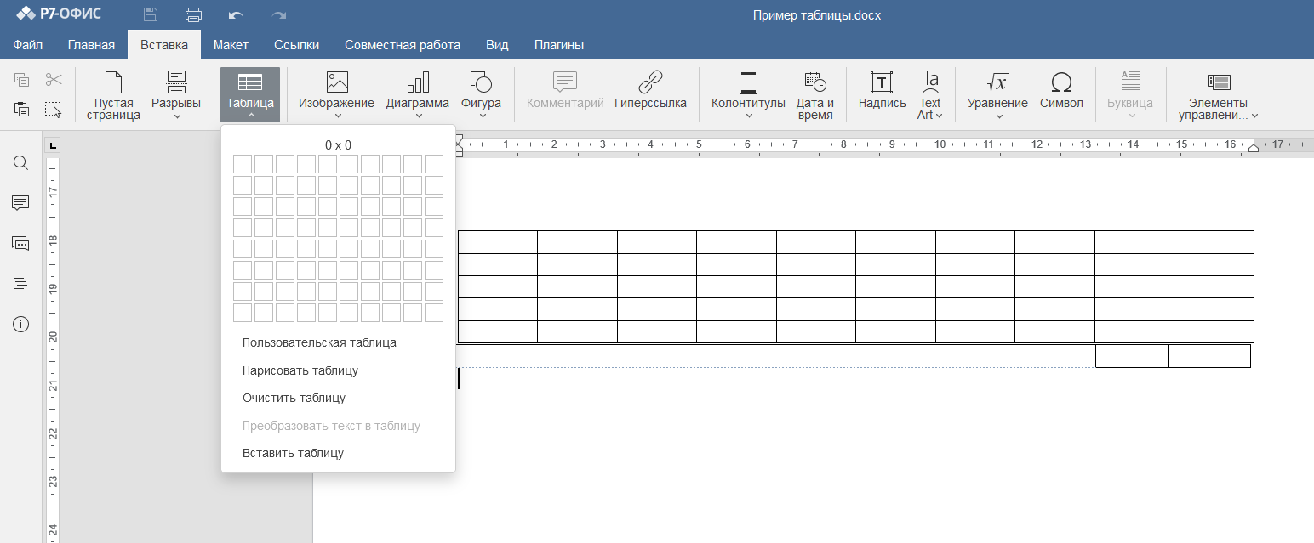Insert an Image via Изображение icon
Screen dimensions: 1314x543
[x=337, y=82]
